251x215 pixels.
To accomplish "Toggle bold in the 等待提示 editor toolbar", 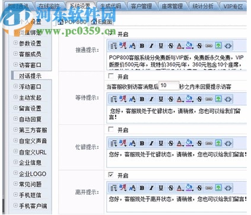I will (x=142, y=99).
